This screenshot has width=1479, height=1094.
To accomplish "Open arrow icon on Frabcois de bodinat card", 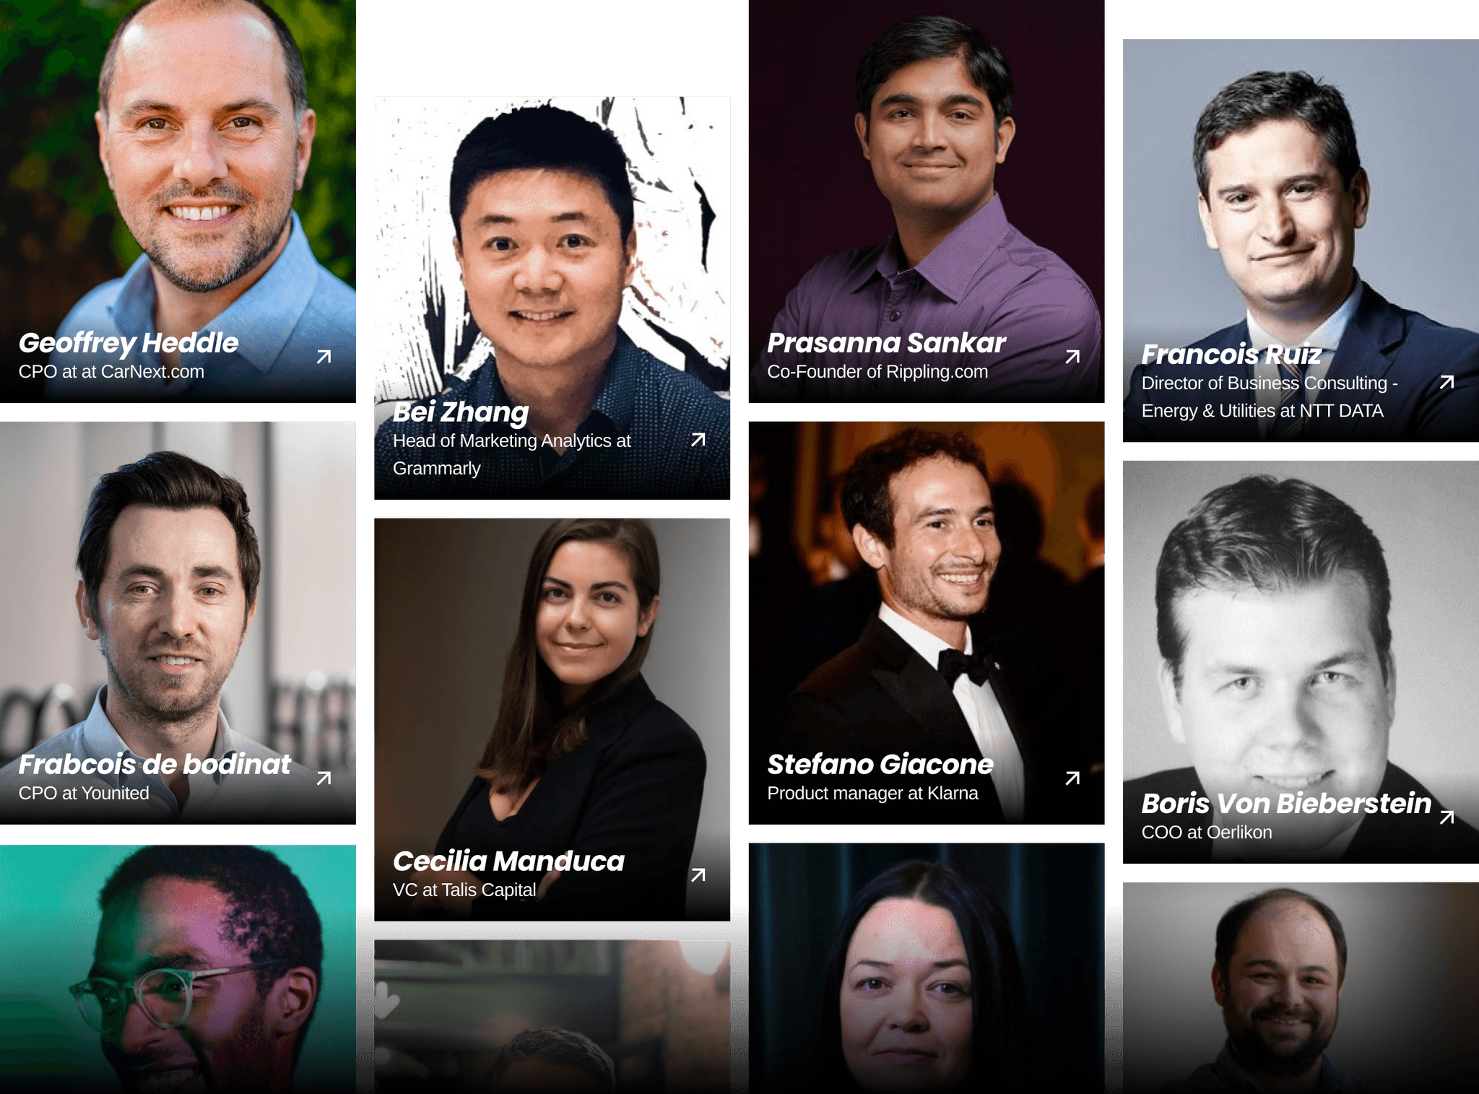I will (324, 778).
